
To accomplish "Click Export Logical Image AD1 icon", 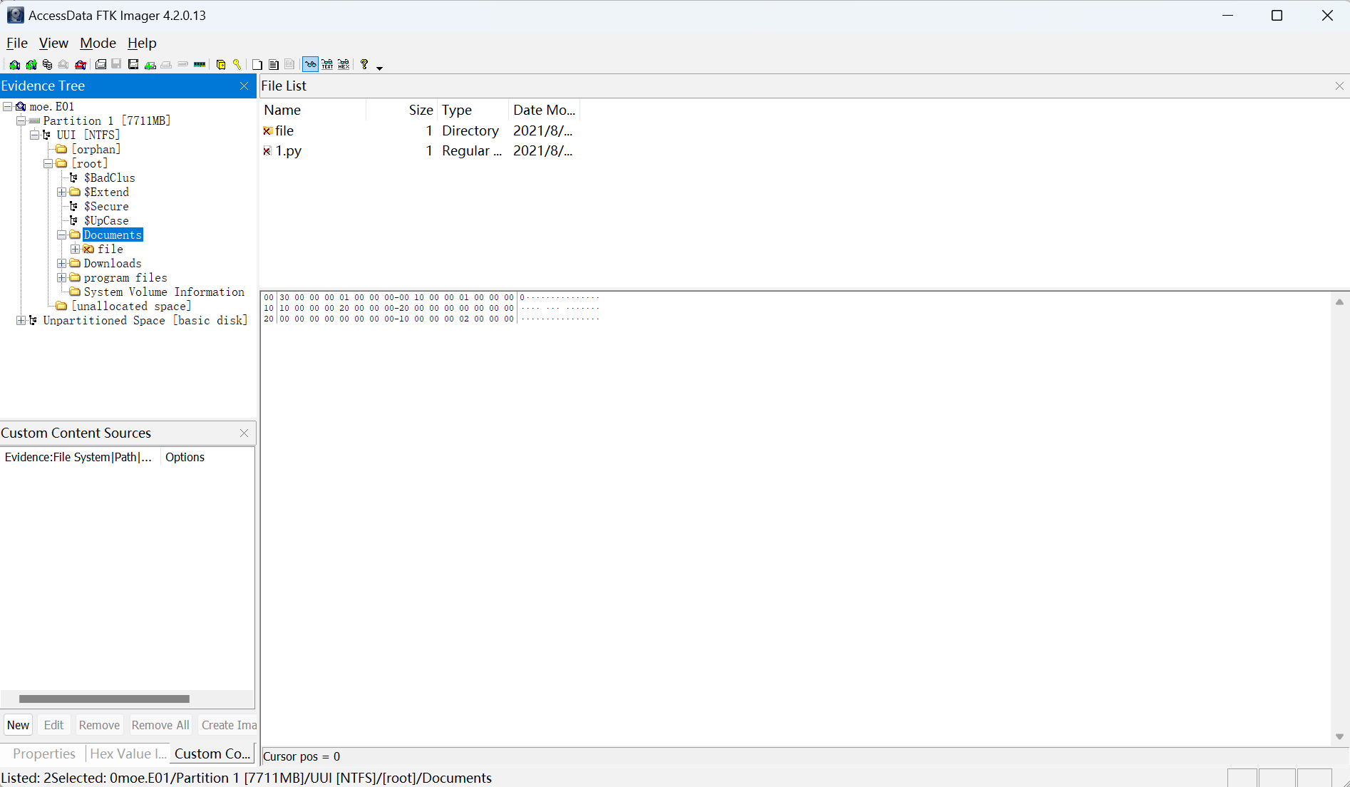I will (x=133, y=65).
